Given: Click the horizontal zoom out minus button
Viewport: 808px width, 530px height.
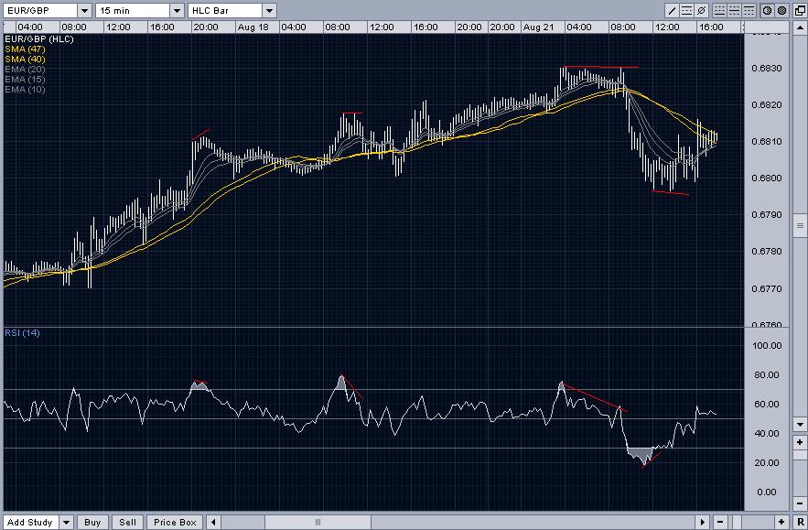Looking at the screenshot, I should click(720, 522).
